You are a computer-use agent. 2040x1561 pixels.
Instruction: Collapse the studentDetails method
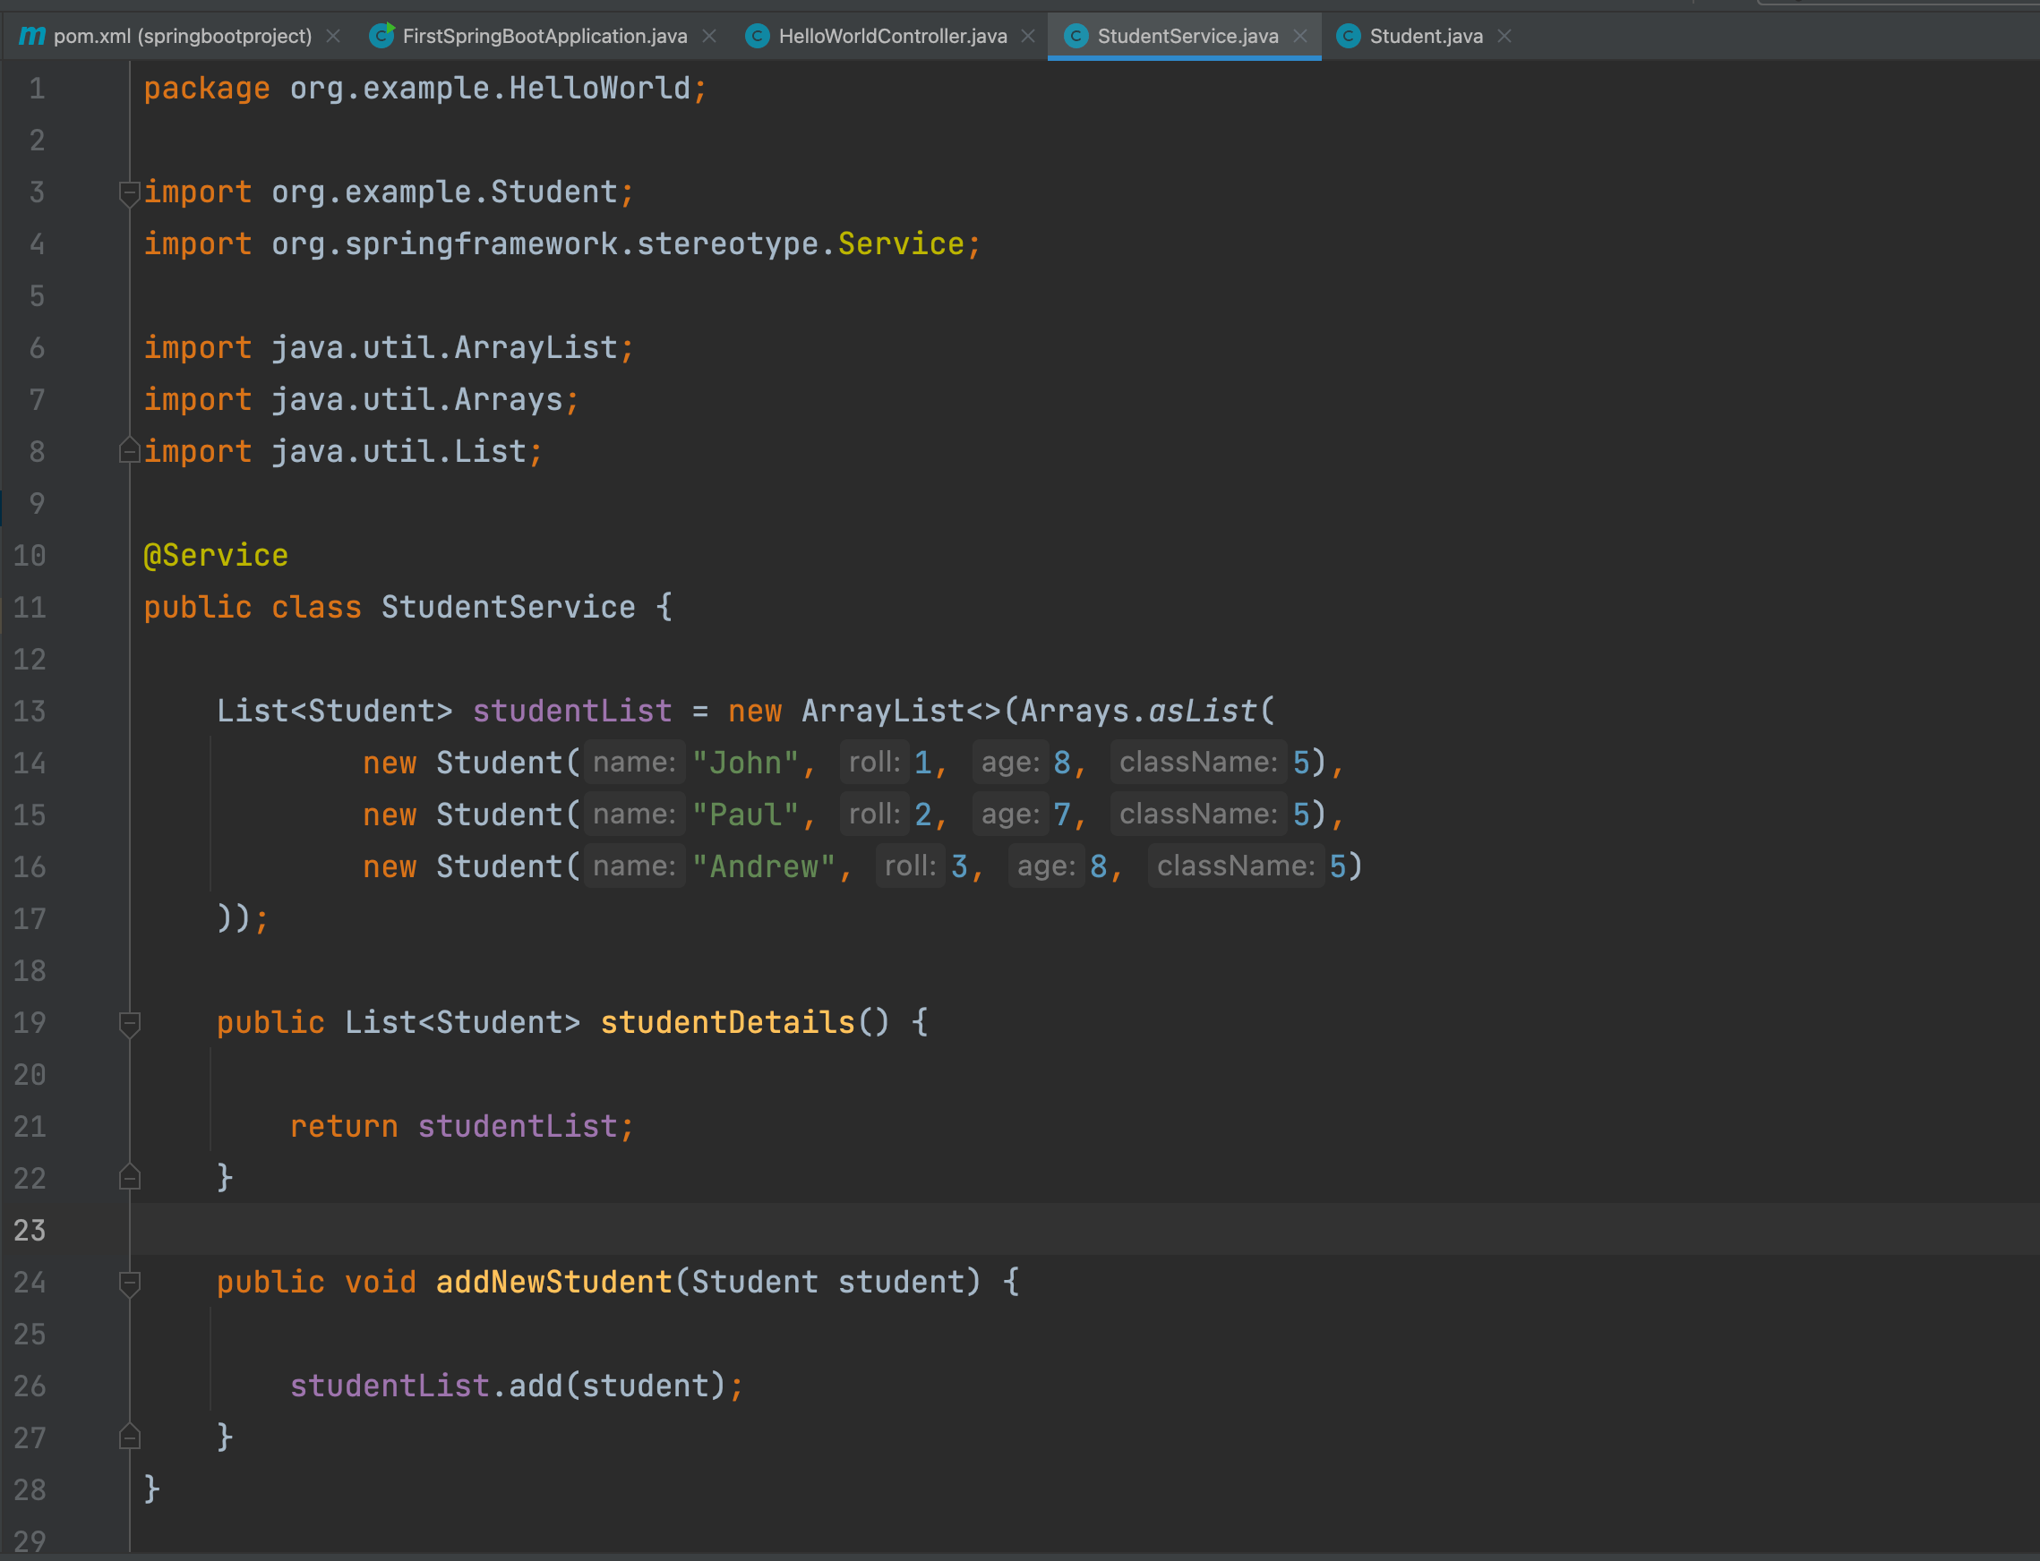coord(129,1023)
